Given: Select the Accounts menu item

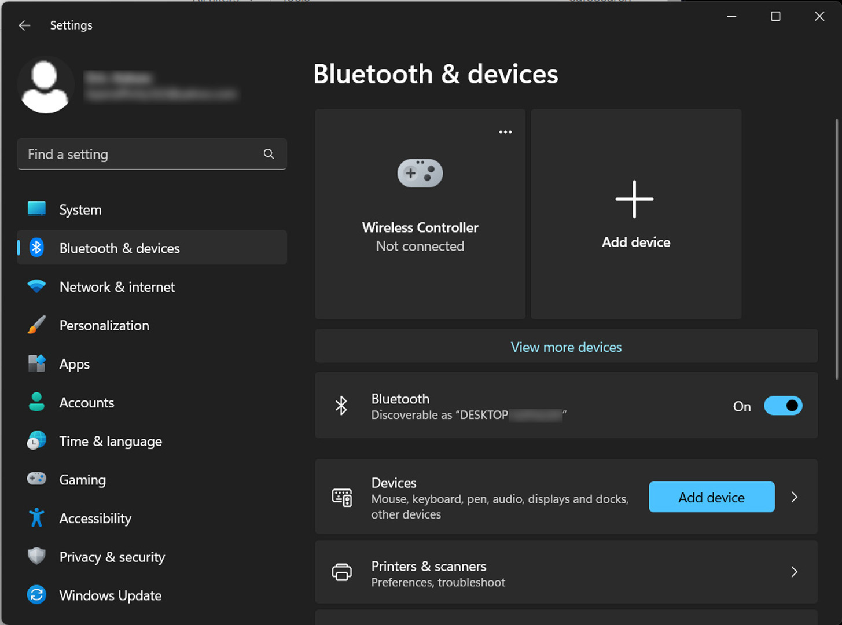Looking at the screenshot, I should click(86, 402).
